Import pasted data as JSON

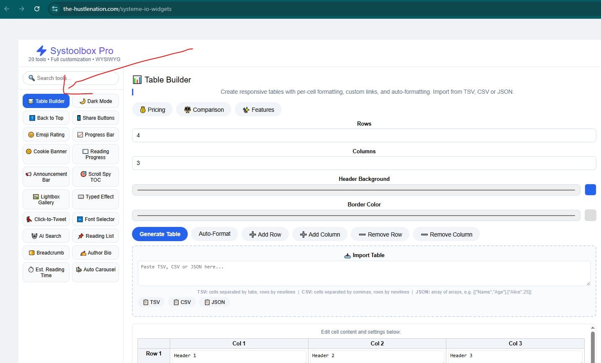(214, 302)
